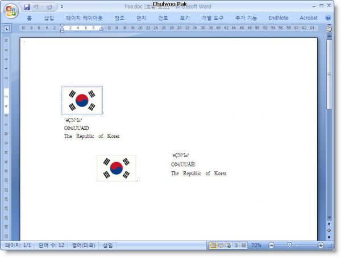Screen dimensions: 341x257
Task: Click the window split bar above the scrollbar
Action: click(329, 25)
